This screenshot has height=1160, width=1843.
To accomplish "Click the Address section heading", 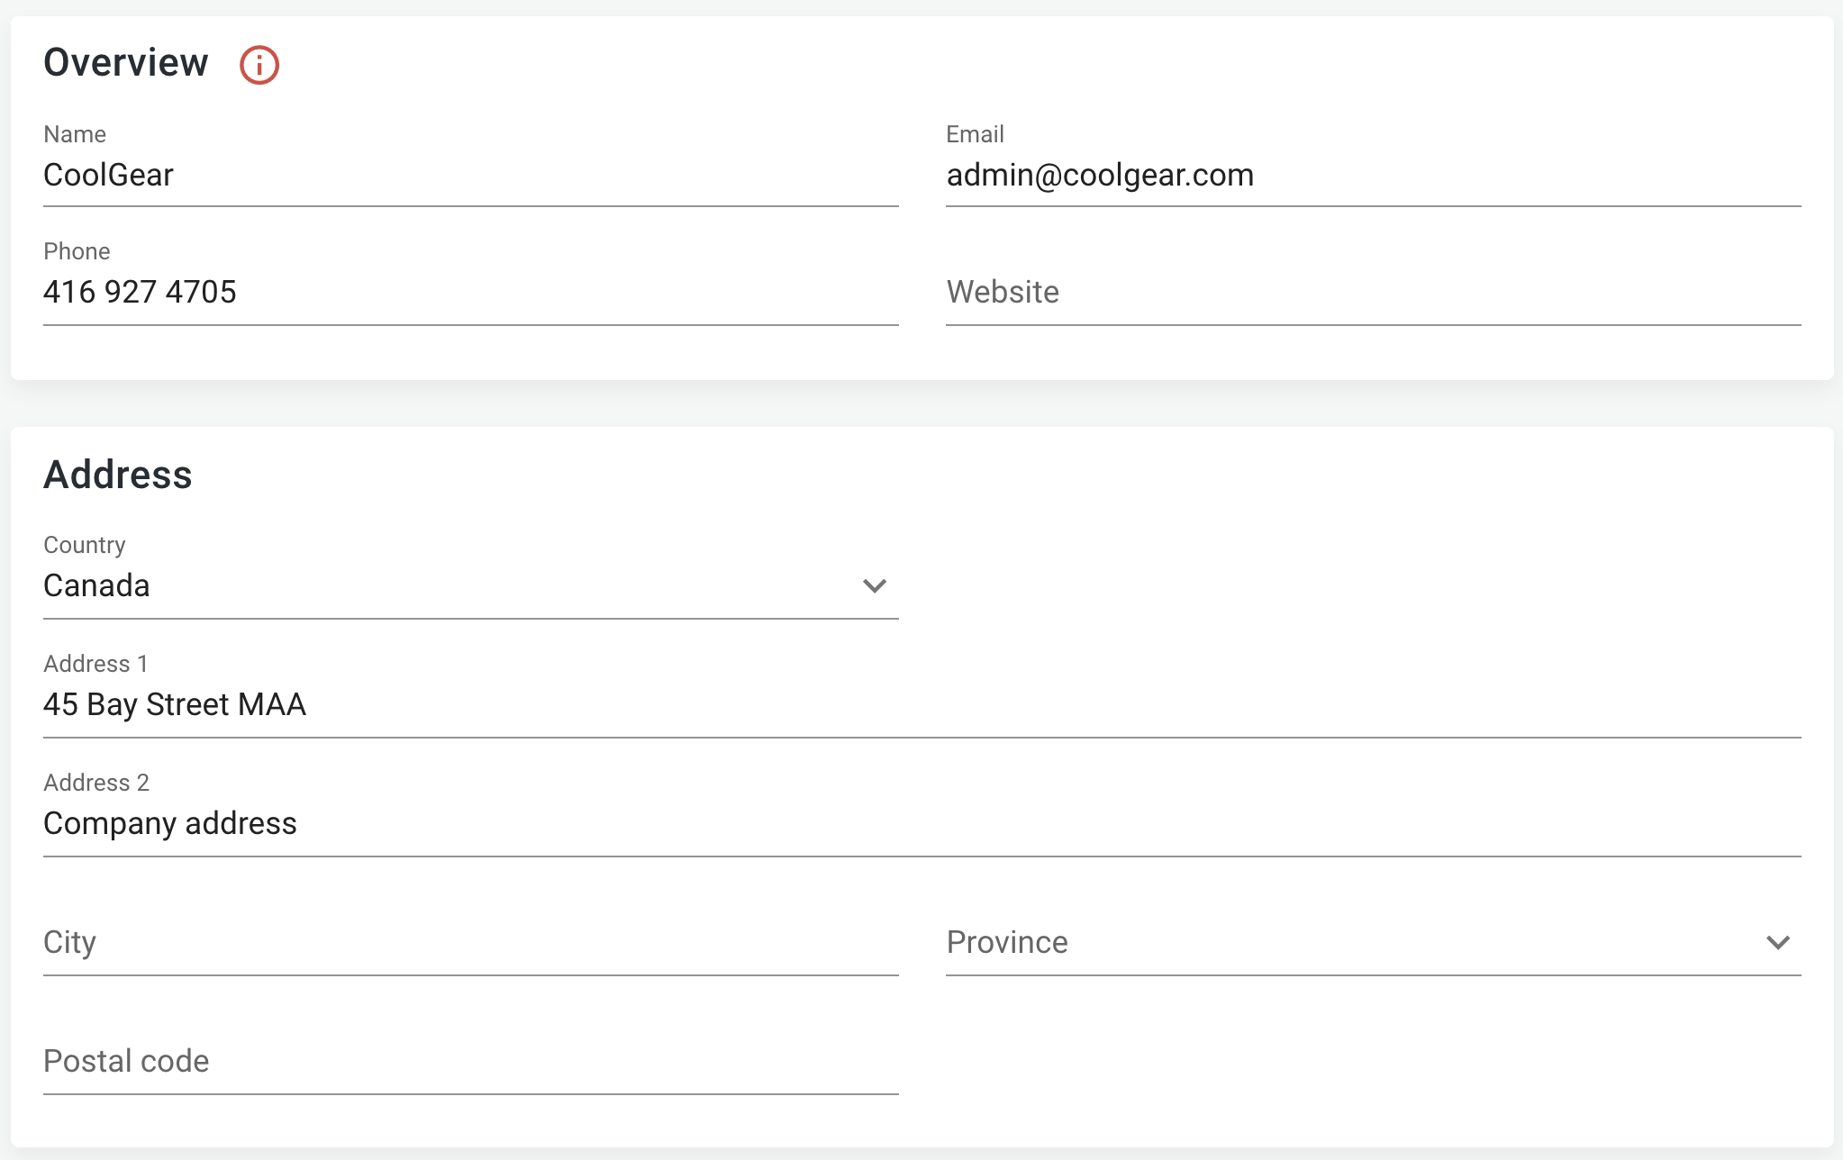I will 118,476.
